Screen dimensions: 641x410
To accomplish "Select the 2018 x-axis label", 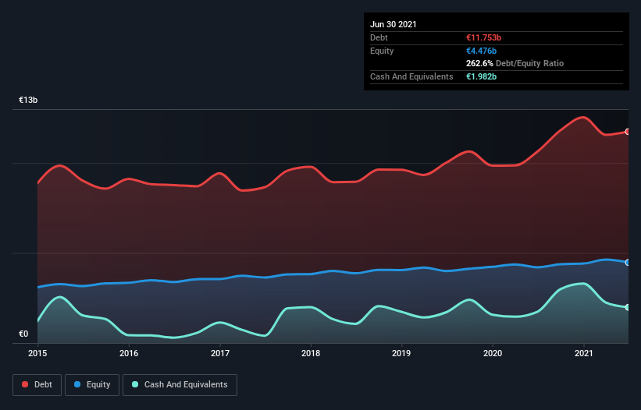I will (311, 353).
